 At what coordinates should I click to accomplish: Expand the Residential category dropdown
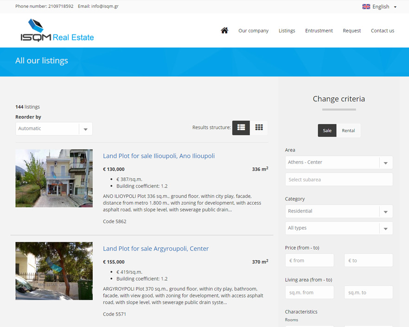coord(339,212)
